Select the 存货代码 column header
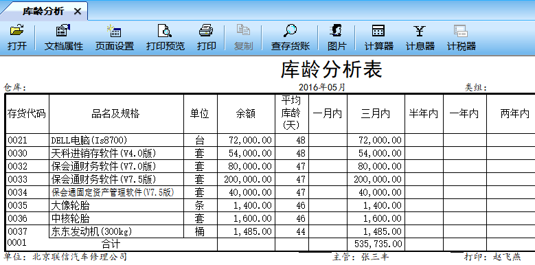The image size is (535, 265). point(27,114)
